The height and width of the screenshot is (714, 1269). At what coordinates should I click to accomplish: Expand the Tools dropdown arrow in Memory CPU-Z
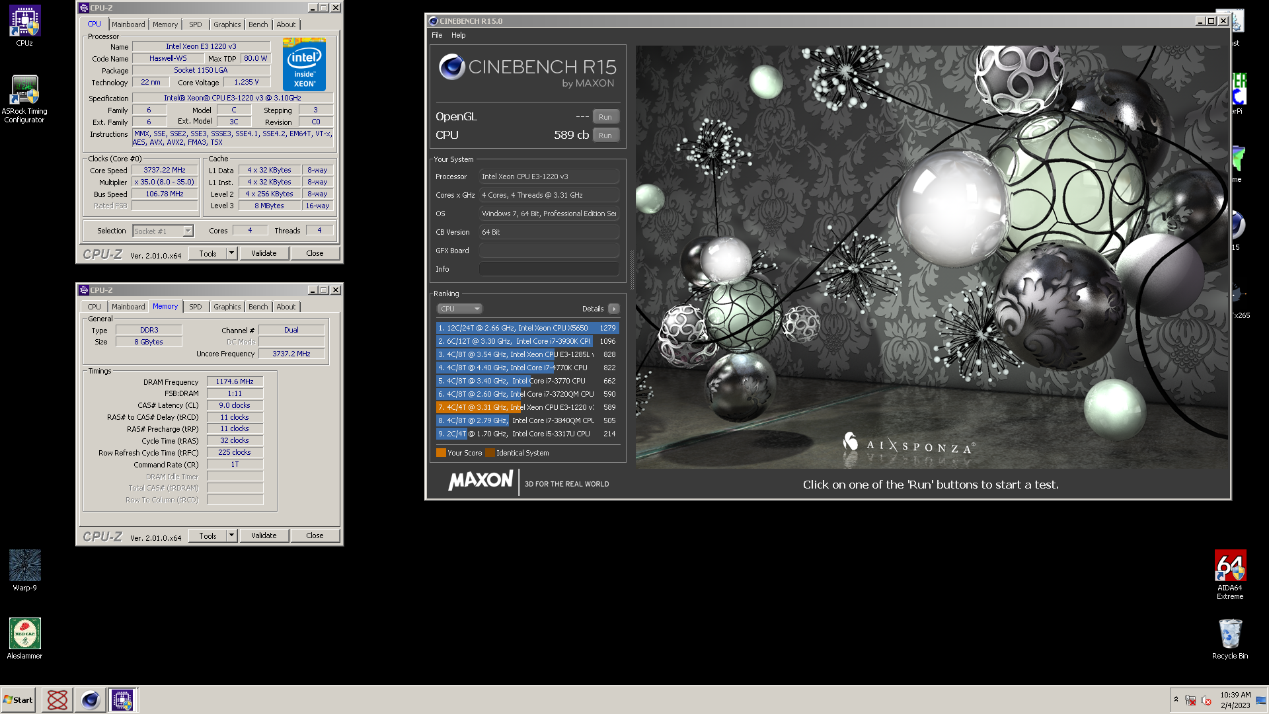231,535
